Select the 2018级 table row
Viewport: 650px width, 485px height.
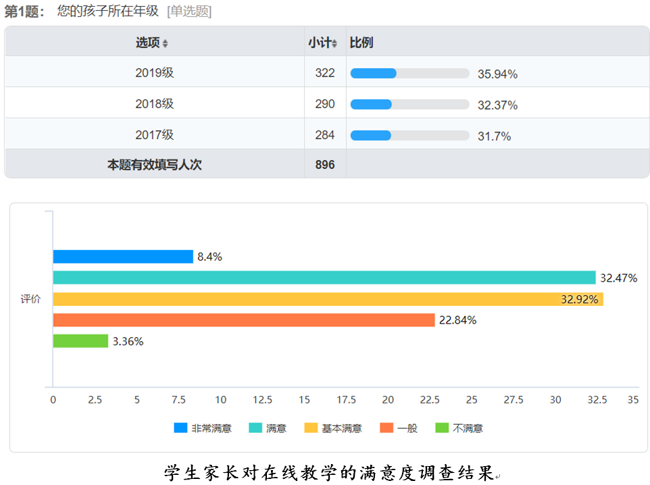click(x=155, y=104)
